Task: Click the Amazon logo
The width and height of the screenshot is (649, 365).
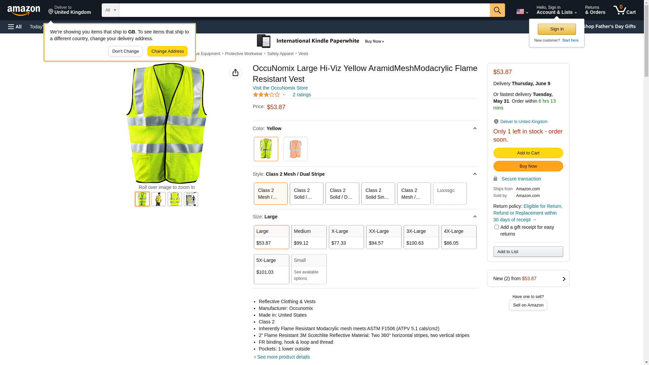Action: pos(24,10)
